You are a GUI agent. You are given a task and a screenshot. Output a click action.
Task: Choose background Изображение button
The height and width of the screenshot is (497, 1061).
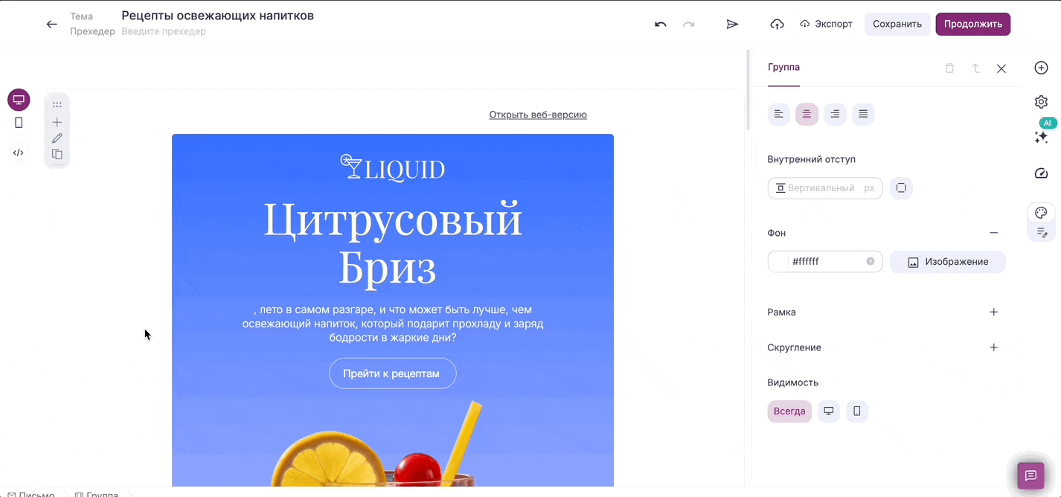(x=948, y=262)
